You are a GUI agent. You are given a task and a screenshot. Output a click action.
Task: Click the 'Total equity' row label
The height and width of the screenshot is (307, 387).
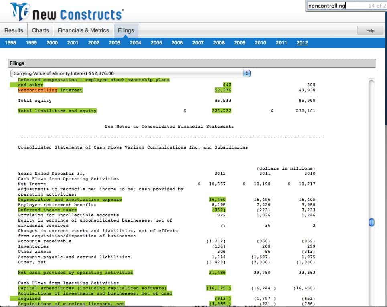[35, 101]
